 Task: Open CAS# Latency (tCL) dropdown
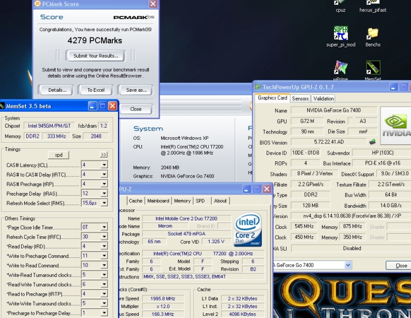click(104, 165)
